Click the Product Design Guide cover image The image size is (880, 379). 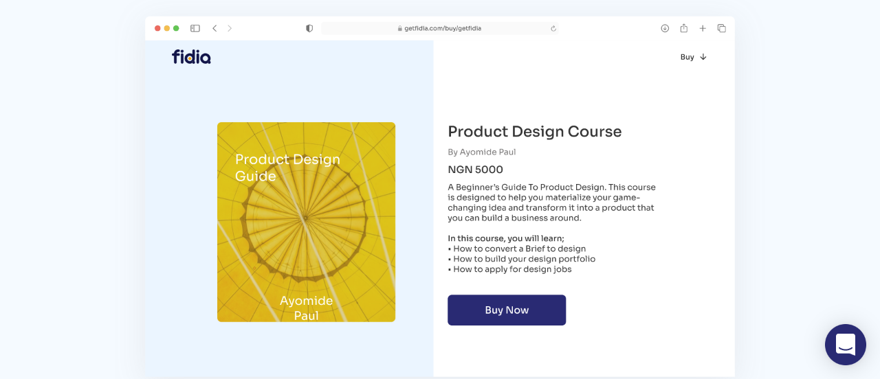[306, 222]
